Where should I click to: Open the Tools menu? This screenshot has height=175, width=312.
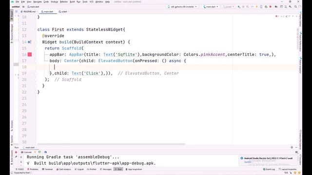coord(85,2)
